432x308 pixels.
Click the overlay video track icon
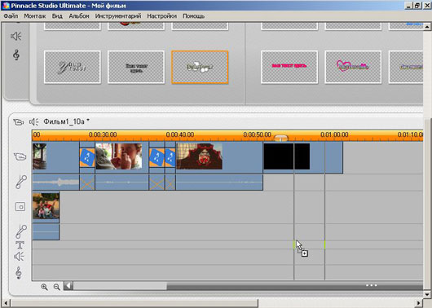pos(20,207)
